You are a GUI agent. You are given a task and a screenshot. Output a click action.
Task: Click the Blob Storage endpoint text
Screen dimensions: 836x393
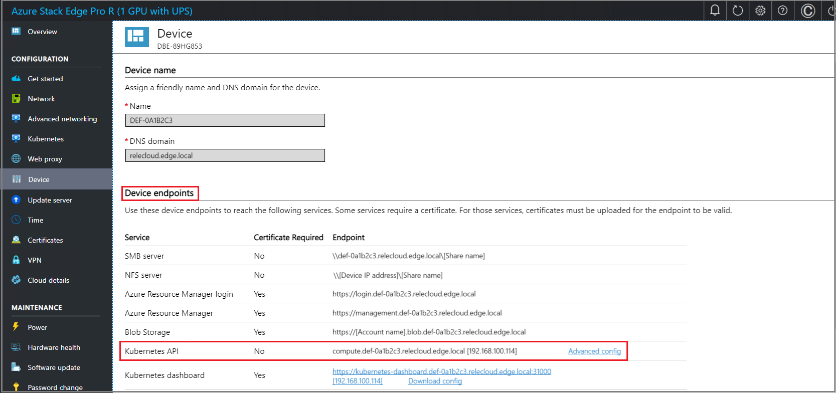tap(429, 332)
